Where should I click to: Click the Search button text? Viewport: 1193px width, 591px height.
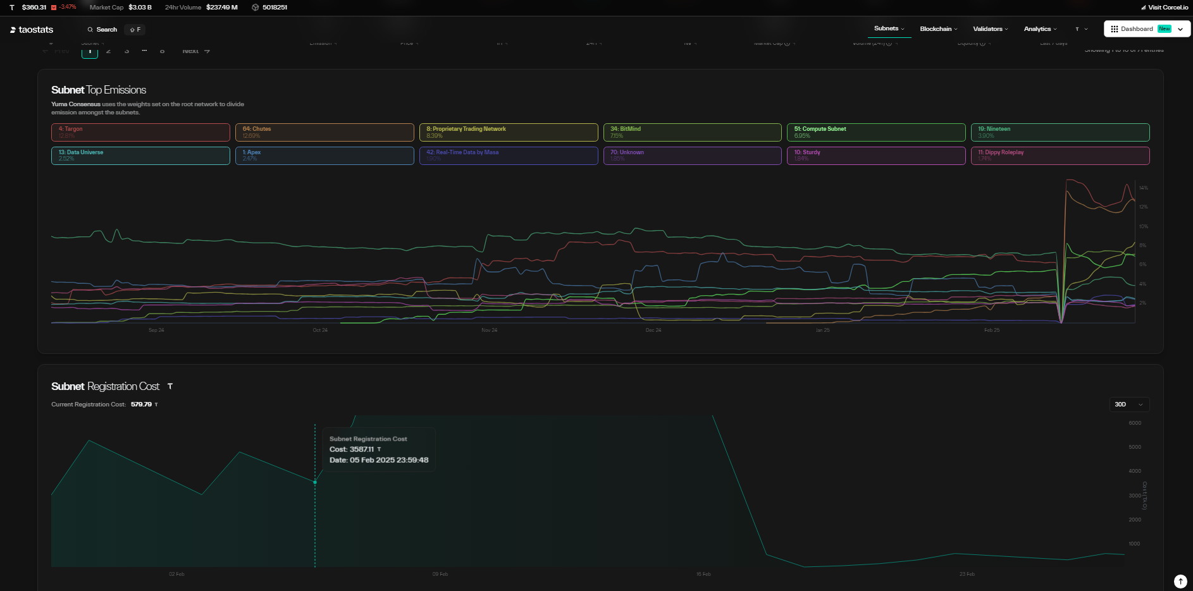(x=107, y=30)
